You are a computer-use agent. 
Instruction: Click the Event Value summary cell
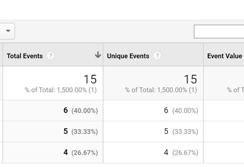pyautogui.click(x=224, y=83)
